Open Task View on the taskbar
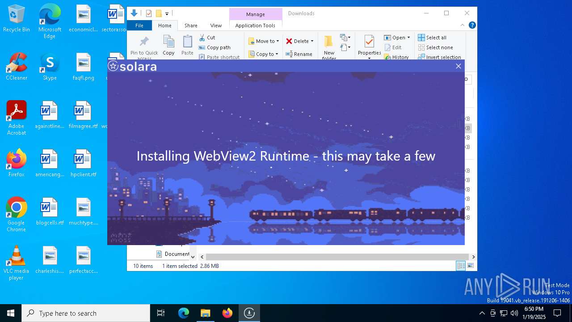This screenshot has height=322, width=572. pos(161,313)
